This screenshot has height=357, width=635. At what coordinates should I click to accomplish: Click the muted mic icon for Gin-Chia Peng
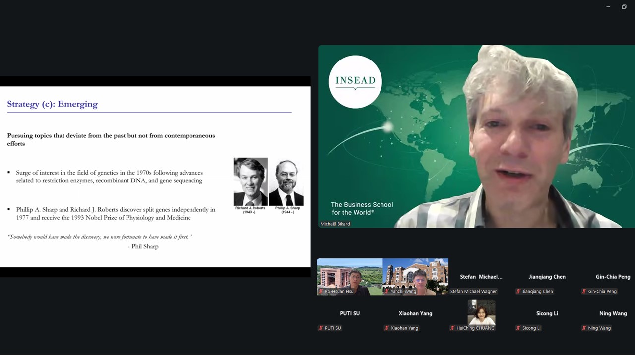[584, 292]
